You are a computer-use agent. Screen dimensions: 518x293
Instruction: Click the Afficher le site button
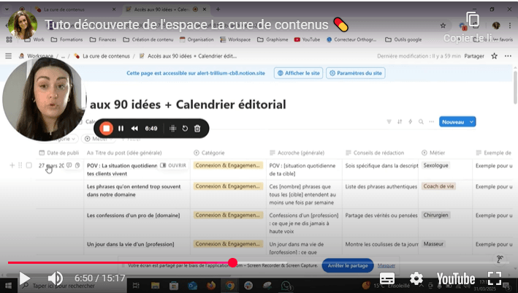298,73
